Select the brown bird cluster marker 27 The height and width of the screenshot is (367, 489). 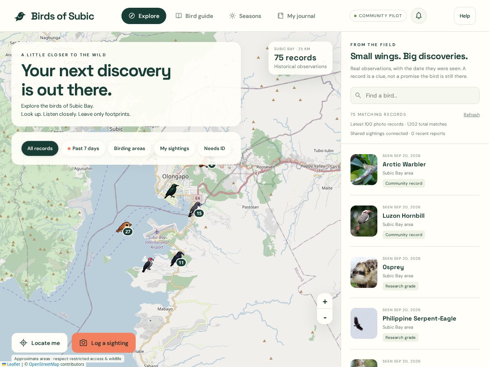click(x=128, y=232)
